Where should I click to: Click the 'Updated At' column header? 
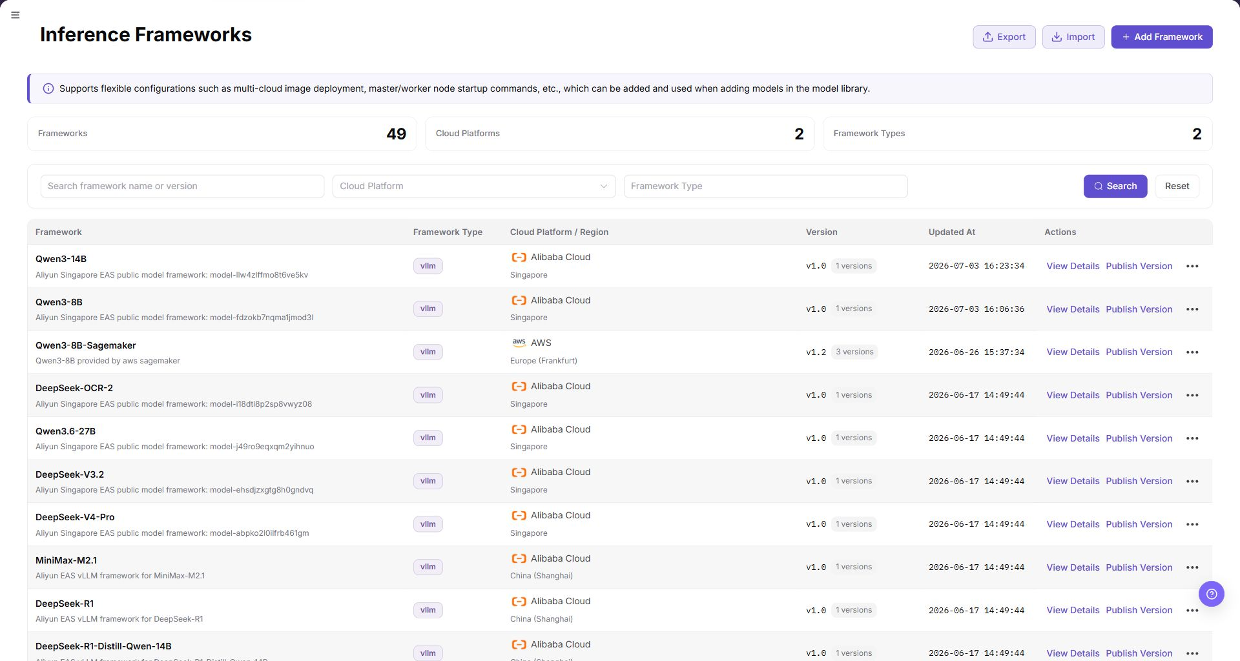click(952, 232)
